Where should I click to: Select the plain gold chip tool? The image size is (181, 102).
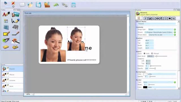pyautogui.click(x=6, y=47)
